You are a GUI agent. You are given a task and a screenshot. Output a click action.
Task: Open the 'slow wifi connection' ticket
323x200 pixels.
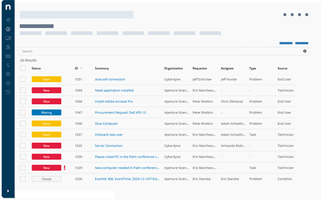tap(110, 79)
